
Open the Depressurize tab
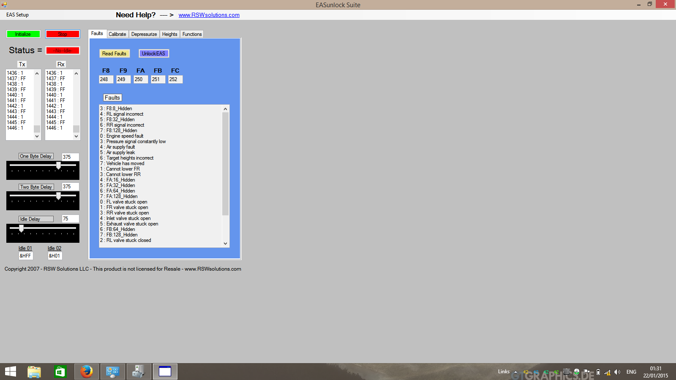(x=144, y=34)
